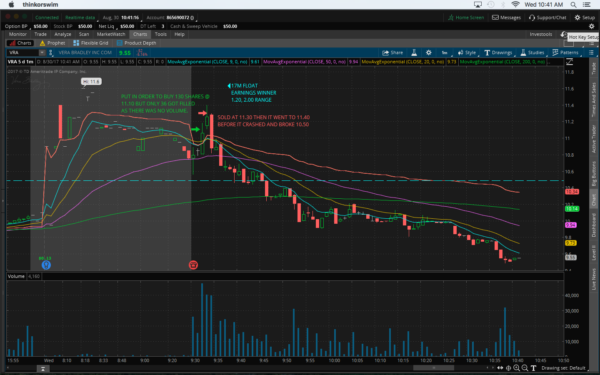
Task: Click the zoom out magnifier icon
Action: tap(525, 368)
